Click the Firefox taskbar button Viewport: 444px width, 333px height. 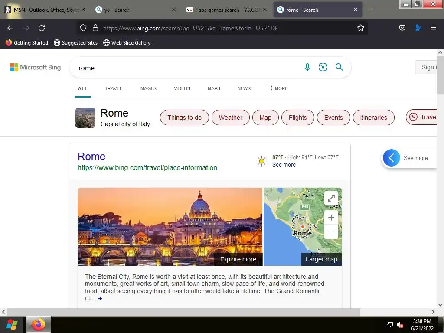(39, 324)
